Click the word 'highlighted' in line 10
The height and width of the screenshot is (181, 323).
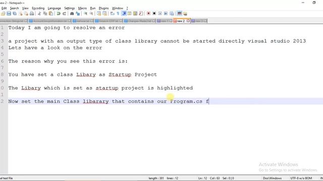coord(175,88)
